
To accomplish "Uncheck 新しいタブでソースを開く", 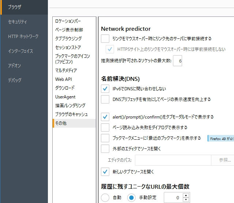I will pos(105,172).
